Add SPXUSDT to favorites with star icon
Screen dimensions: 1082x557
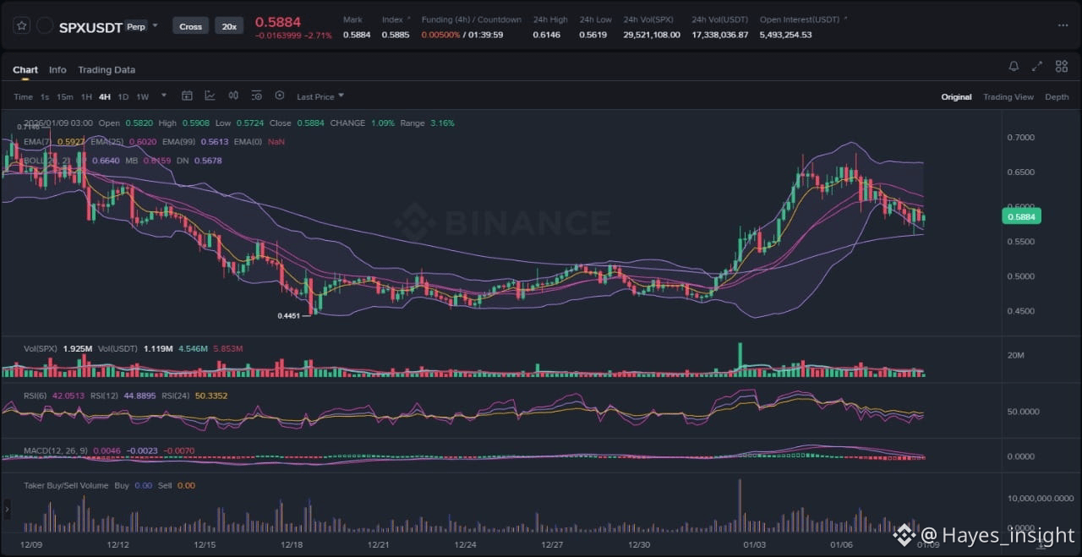point(22,26)
